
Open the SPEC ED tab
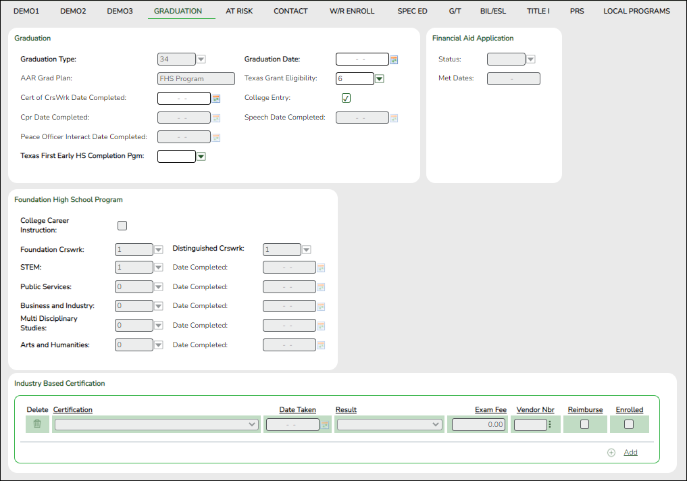tap(412, 11)
